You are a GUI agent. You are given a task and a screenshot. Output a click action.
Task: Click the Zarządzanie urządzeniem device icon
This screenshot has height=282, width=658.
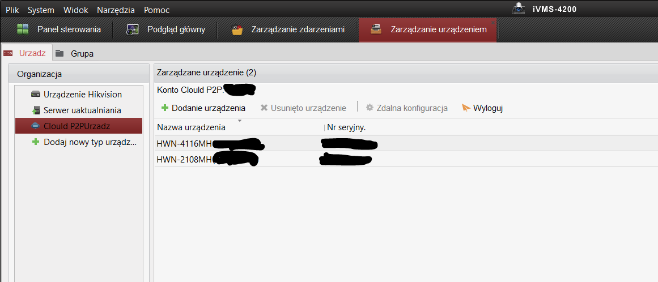click(376, 30)
